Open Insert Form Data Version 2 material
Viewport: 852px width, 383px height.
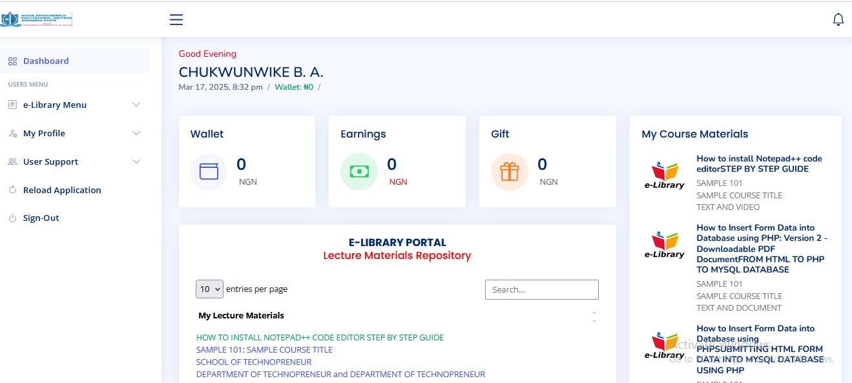[762, 249]
